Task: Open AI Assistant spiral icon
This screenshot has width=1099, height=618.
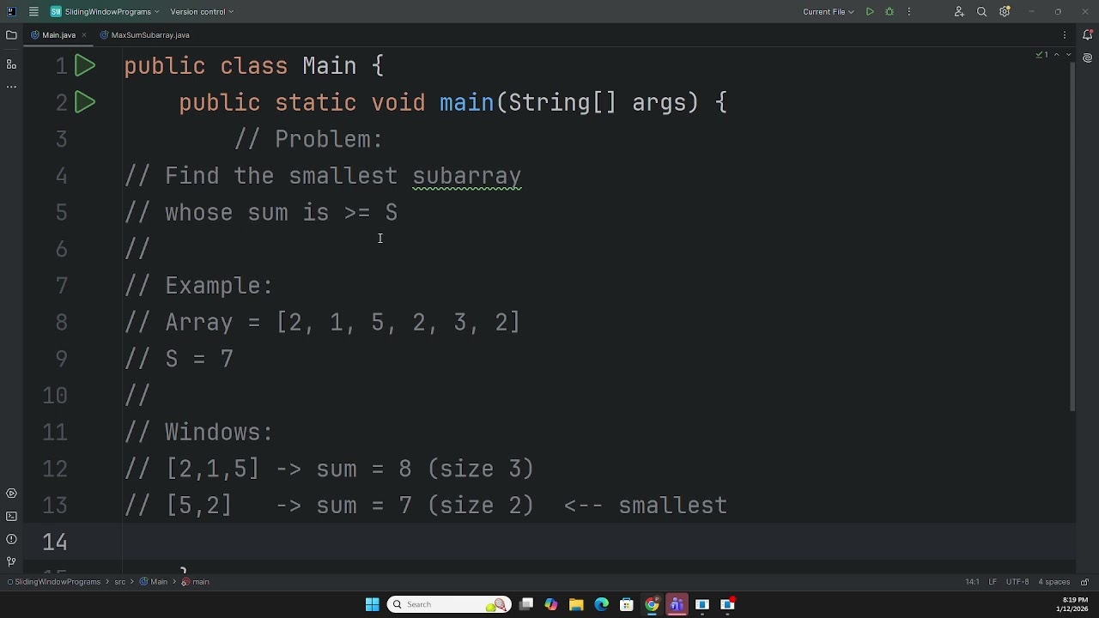Action: point(1088,58)
